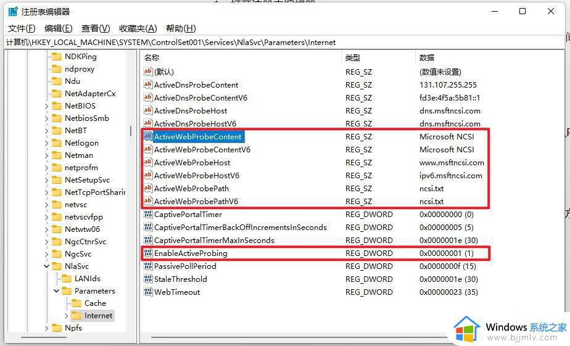Click string icon of ActiveWebProbePath

[x=147, y=188]
